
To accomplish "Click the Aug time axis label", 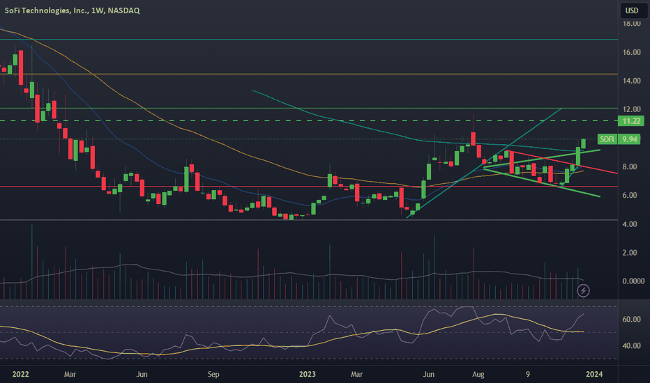I will click(478, 375).
